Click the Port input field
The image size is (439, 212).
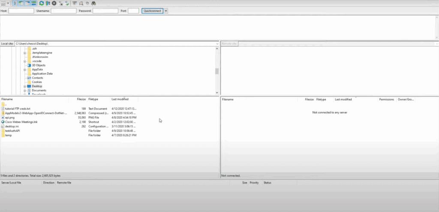click(133, 11)
